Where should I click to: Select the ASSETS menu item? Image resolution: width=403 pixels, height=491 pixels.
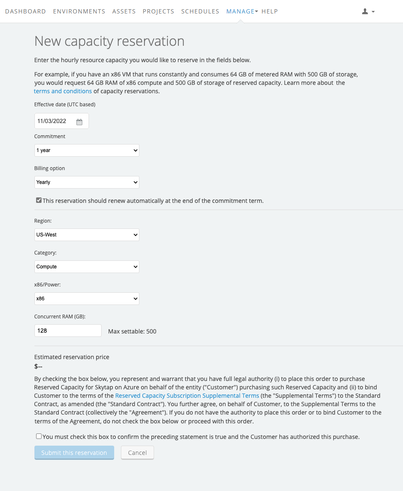(124, 11)
